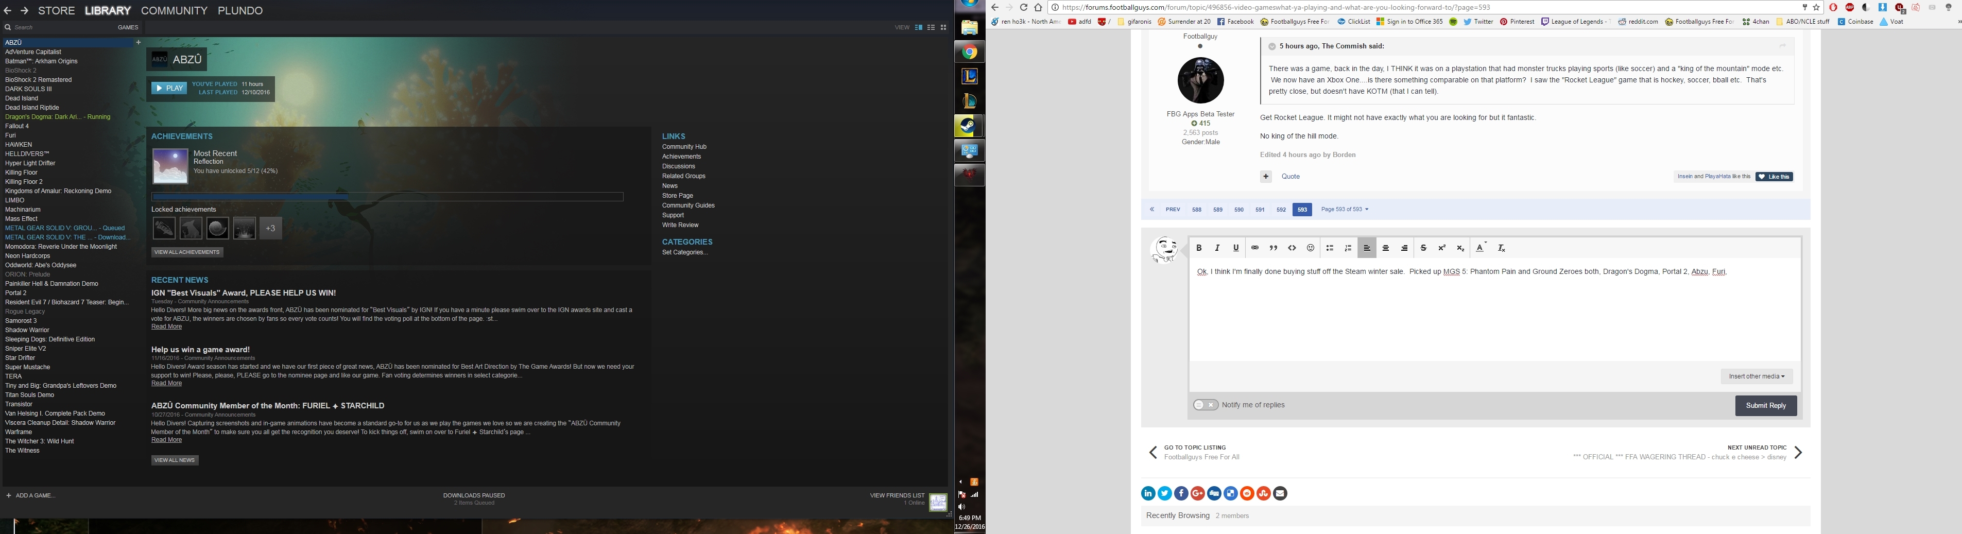Play ABZÛ
The height and width of the screenshot is (534, 1962).
(x=169, y=89)
